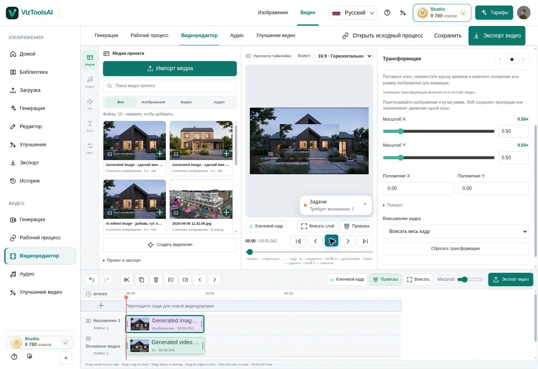
Task: Click the Создать видеоклип button
Action: (x=170, y=245)
